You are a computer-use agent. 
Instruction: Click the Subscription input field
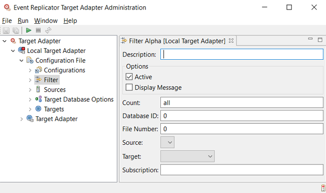[x=242, y=170]
